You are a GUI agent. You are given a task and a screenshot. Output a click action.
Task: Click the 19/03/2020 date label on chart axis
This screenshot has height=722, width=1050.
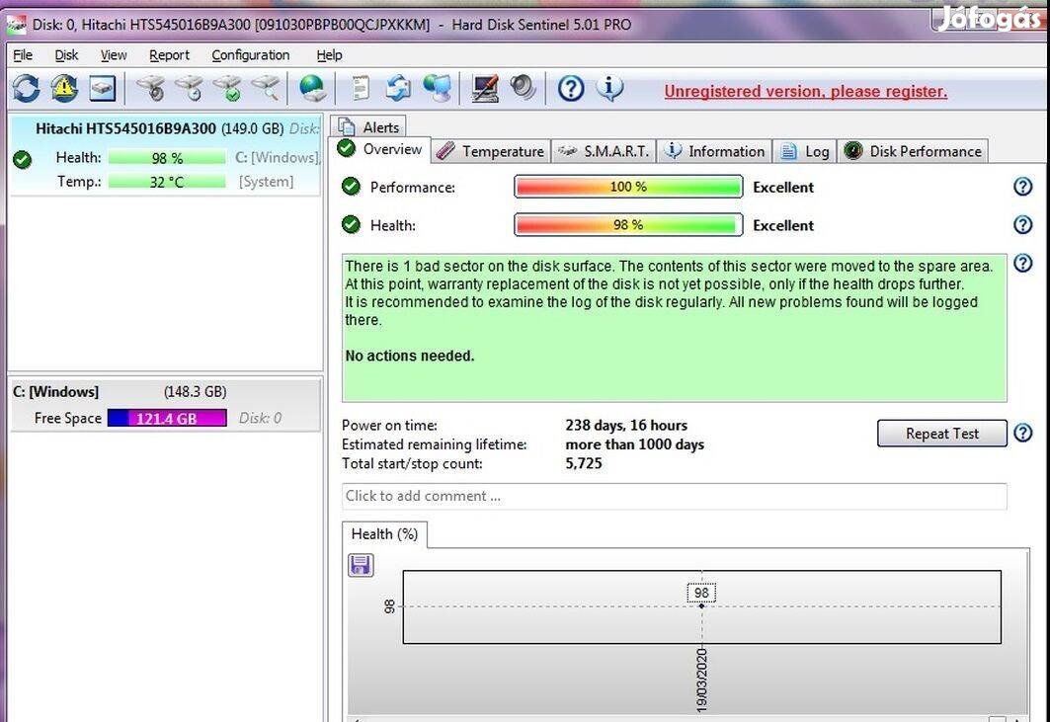tap(701, 680)
